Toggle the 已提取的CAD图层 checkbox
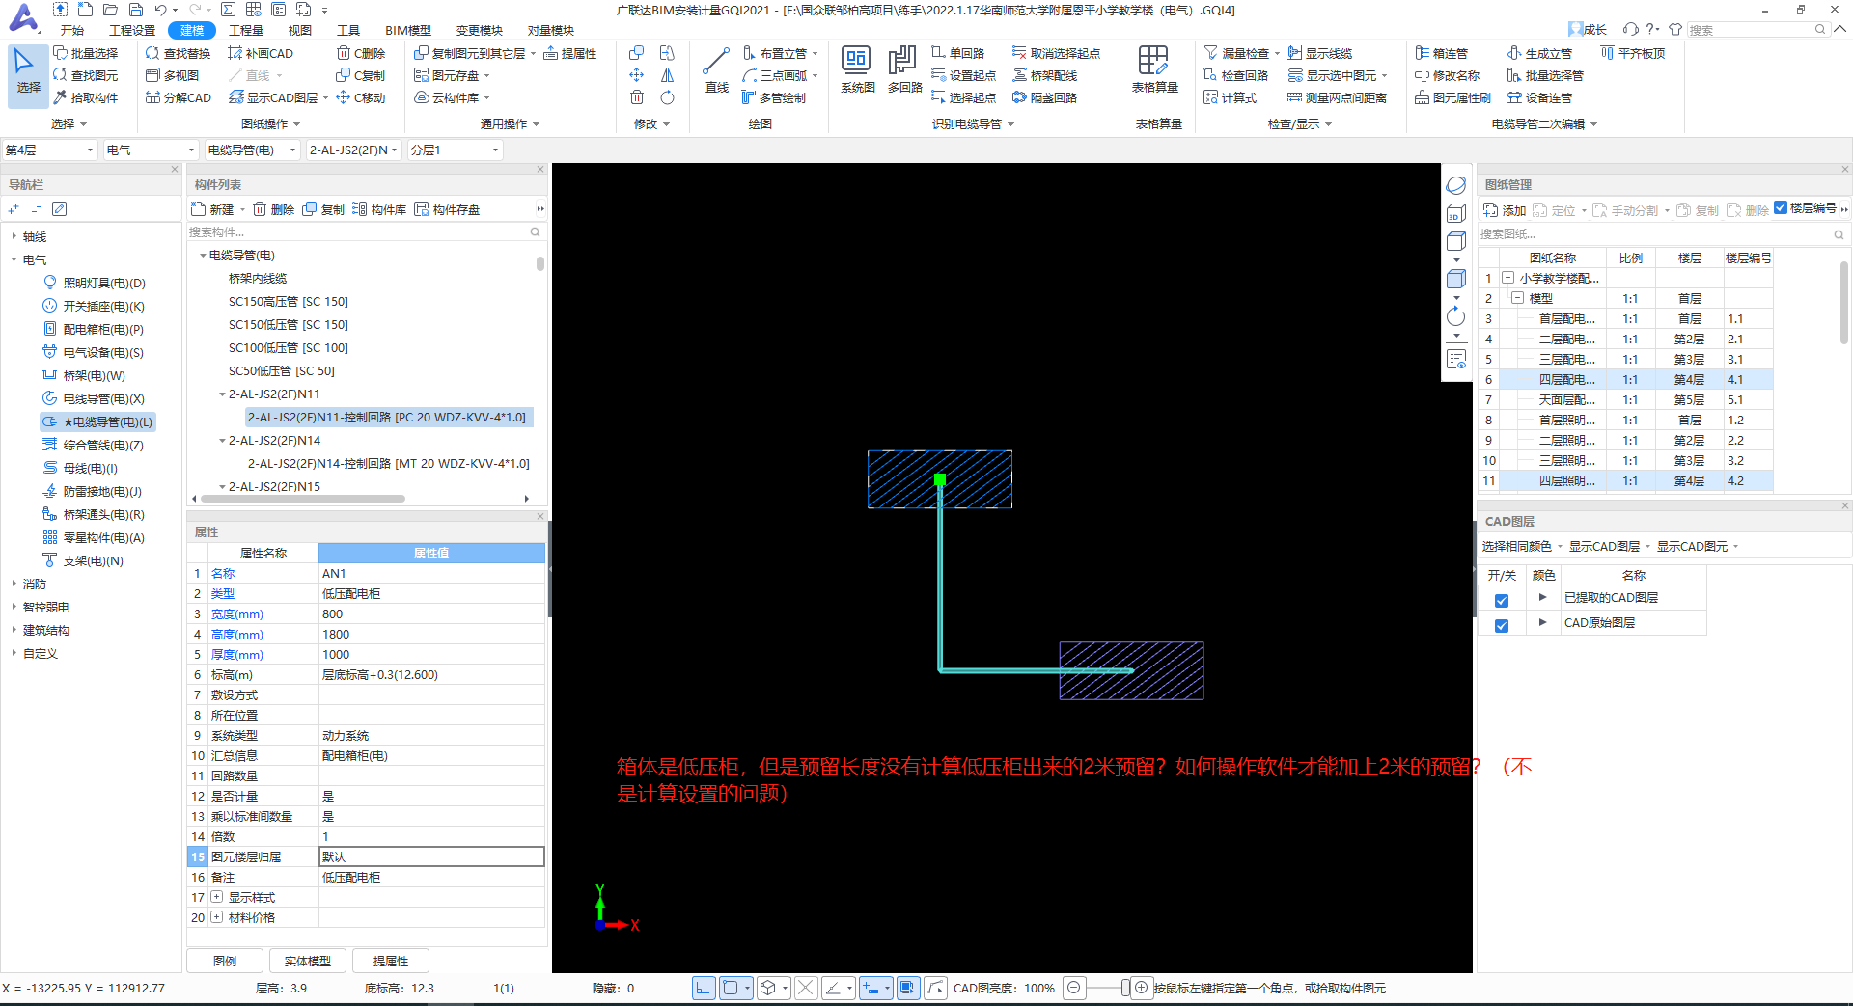Screen dimensions: 1853x1006 coord(1502,600)
